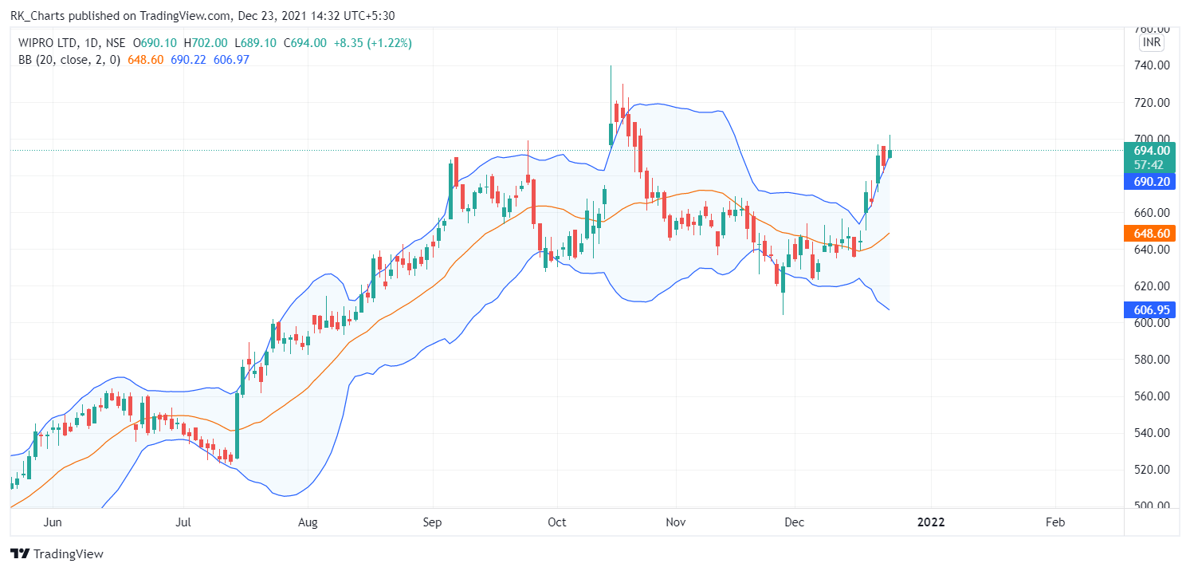Click the L689.10 low value
The image size is (1190, 571).
(255, 43)
